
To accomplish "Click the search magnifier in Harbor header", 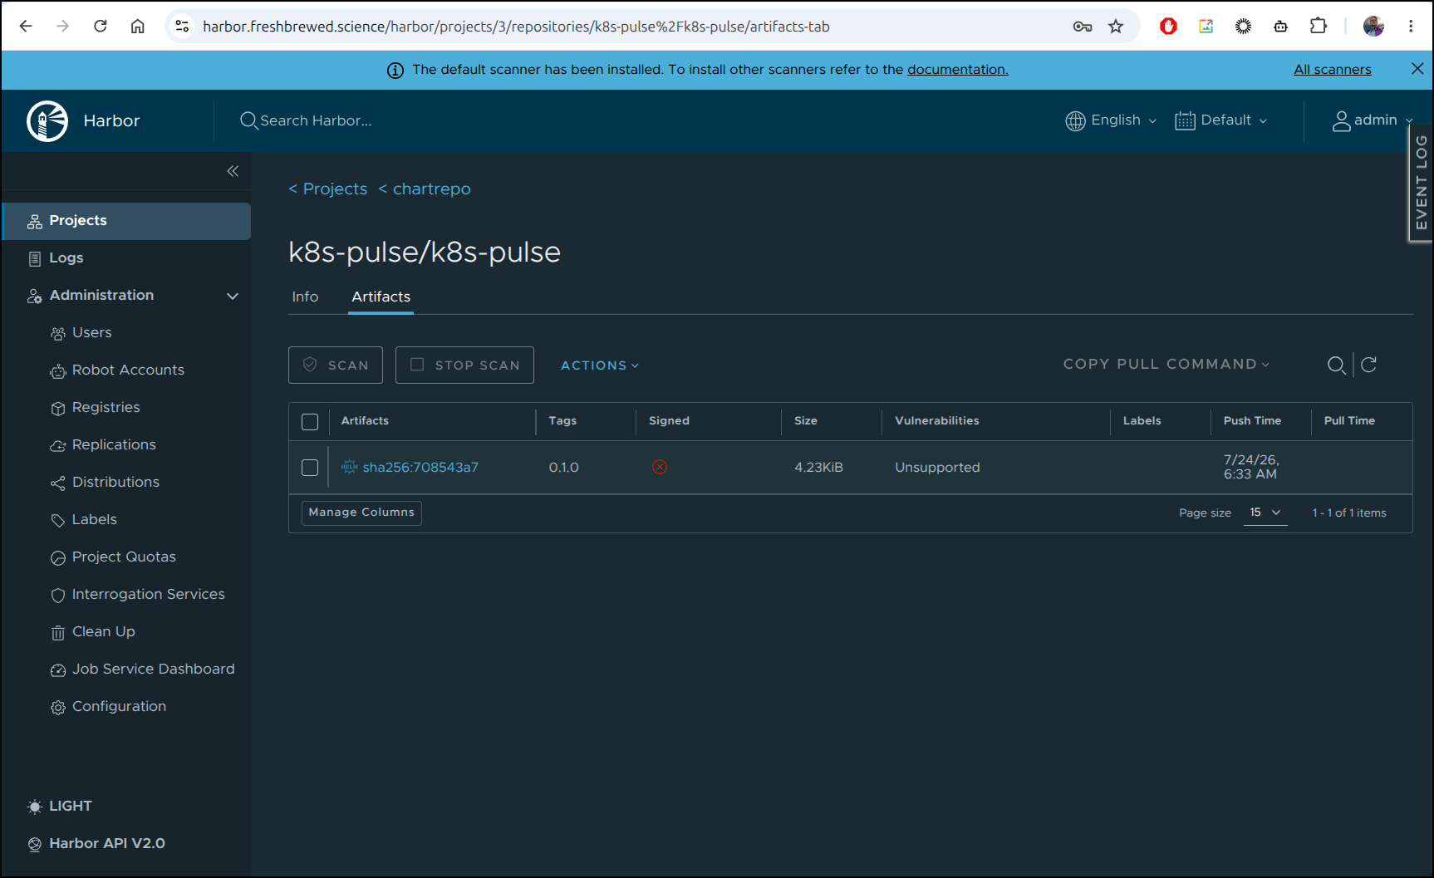I will click(248, 120).
